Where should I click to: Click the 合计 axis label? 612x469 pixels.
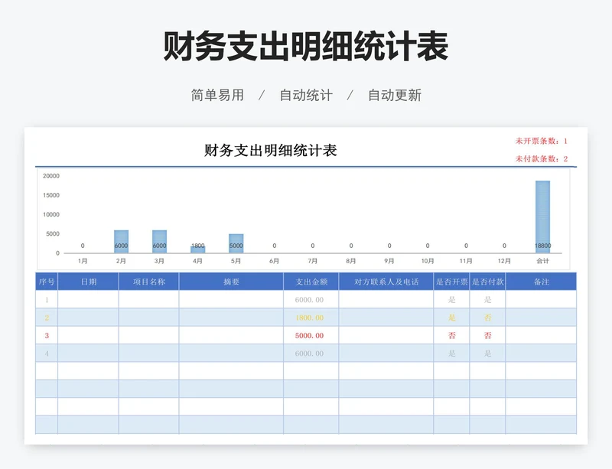coord(542,261)
